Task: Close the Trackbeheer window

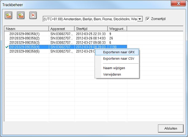Action: click(x=178, y=3)
